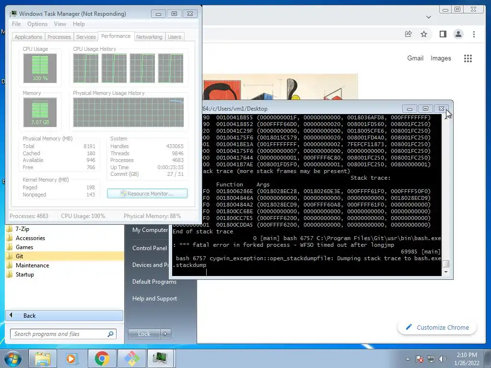The height and width of the screenshot is (368, 491).
Task: Open the Task Manager Help menu
Action: 79,24
